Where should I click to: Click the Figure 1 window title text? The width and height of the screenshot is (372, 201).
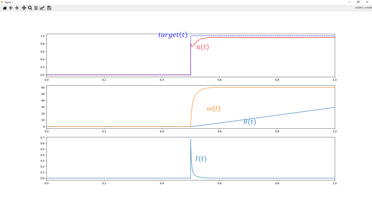(x=9, y=2)
